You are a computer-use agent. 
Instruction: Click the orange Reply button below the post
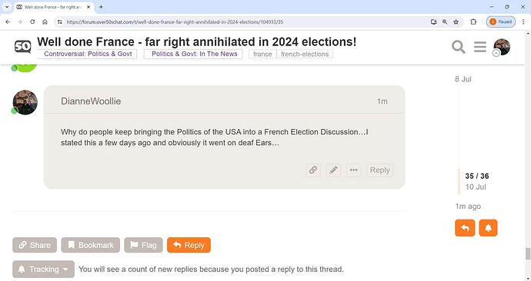[189, 245]
